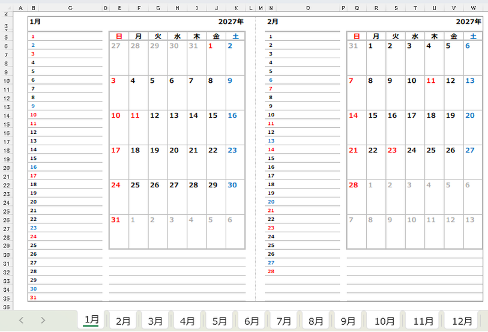Select row 35 header

[x=6, y=298]
